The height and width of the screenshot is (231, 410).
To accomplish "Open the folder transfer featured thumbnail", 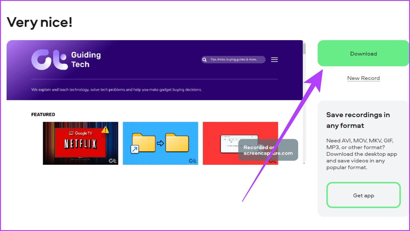I will tap(160, 143).
